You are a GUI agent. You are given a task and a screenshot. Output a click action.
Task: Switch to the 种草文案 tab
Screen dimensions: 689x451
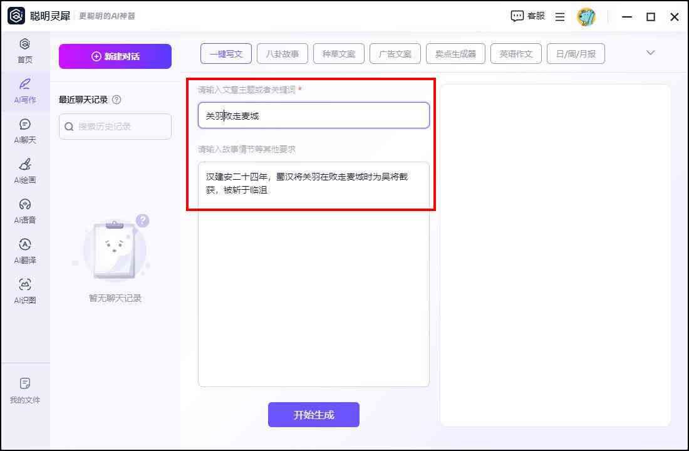(x=338, y=54)
